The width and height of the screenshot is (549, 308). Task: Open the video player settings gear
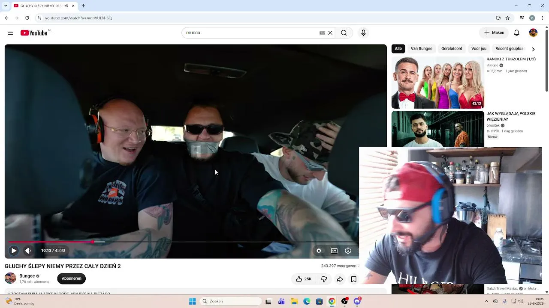(348, 251)
